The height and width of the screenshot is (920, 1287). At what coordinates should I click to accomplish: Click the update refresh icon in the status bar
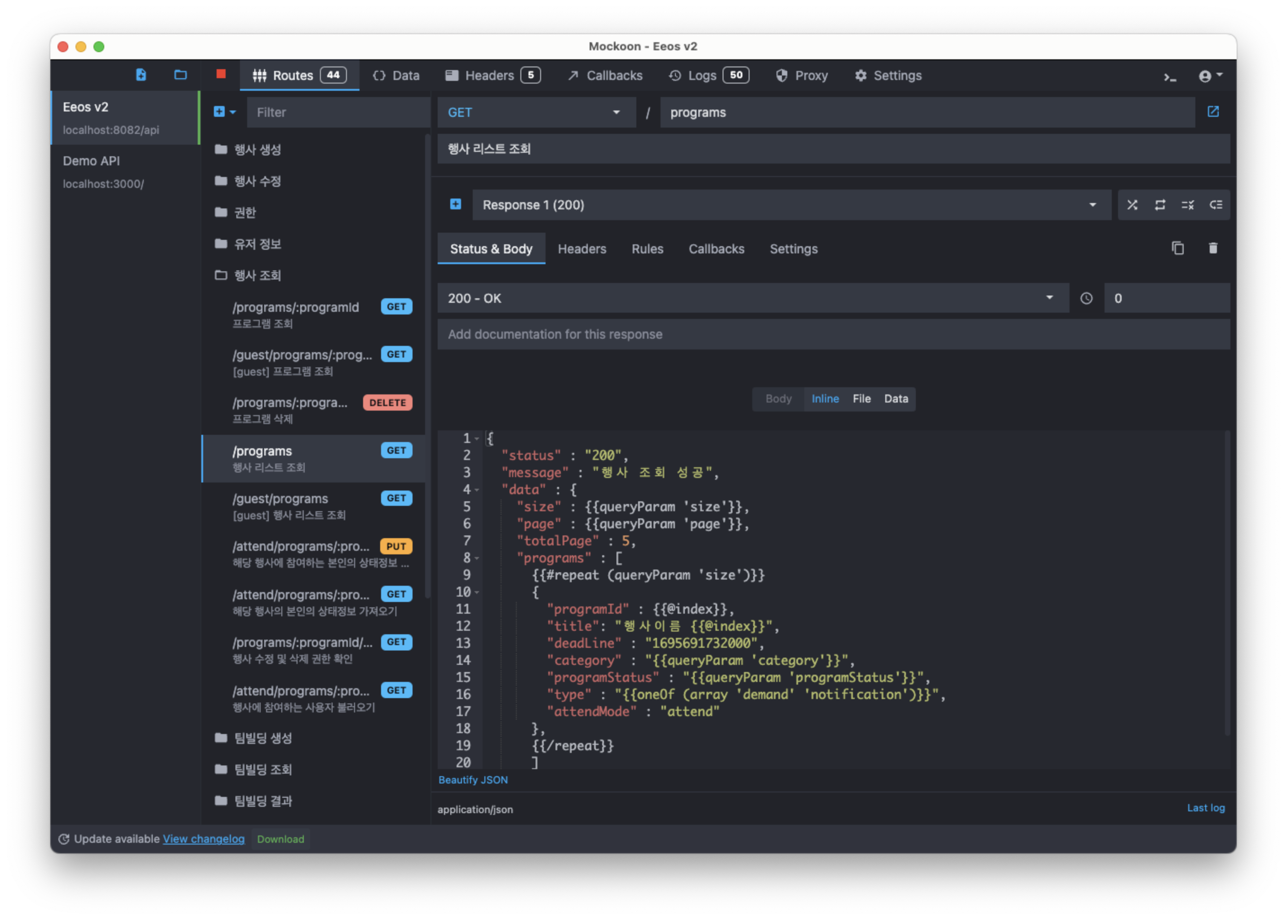64,839
